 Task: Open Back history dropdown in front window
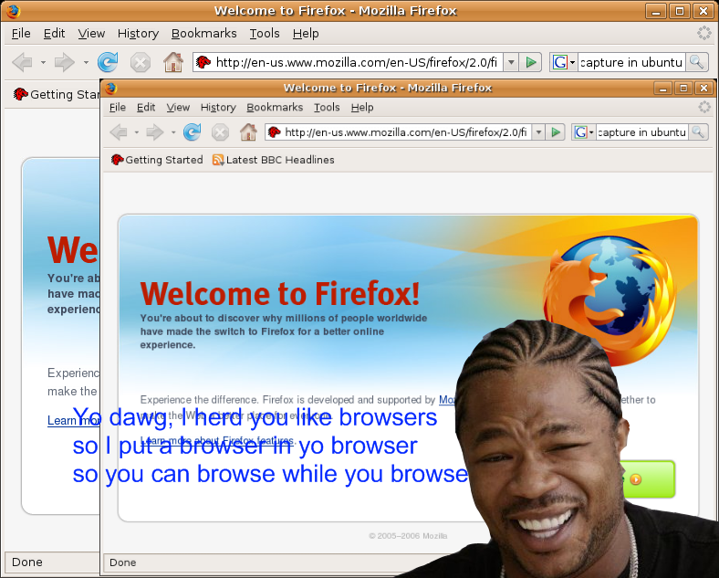pyautogui.click(x=137, y=132)
